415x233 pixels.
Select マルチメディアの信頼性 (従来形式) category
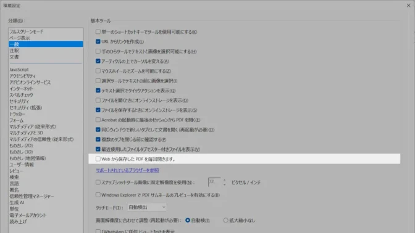coord(46,139)
